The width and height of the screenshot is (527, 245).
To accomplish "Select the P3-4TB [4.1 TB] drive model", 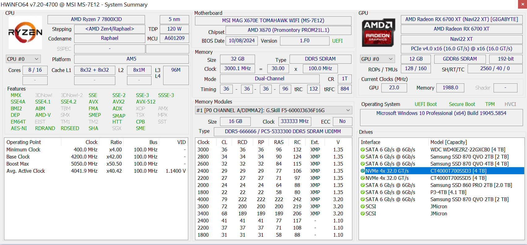I will click(x=448, y=192).
